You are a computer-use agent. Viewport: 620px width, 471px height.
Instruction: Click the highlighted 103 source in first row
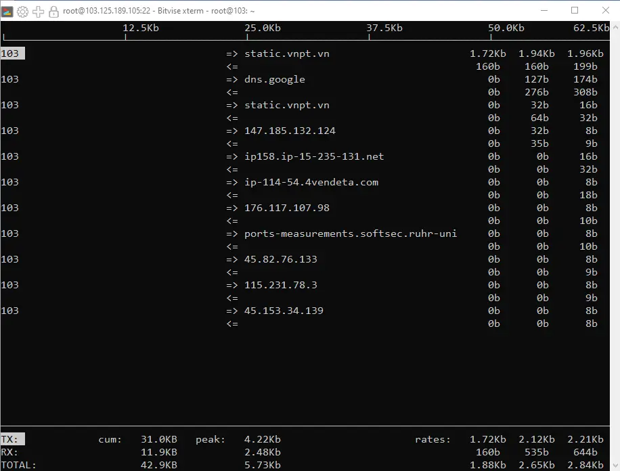(x=12, y=53)
